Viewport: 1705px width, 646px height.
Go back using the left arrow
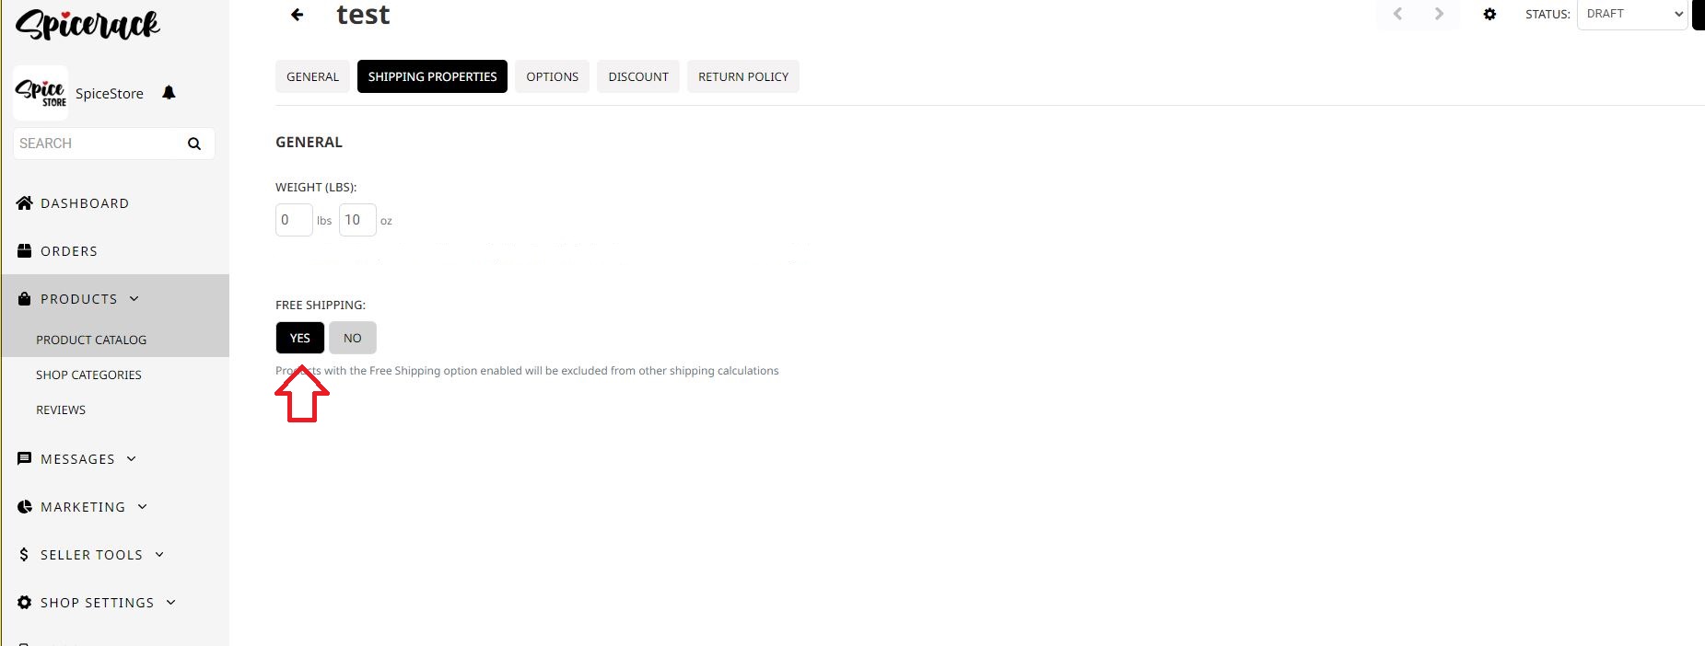[x=297, y=15]
